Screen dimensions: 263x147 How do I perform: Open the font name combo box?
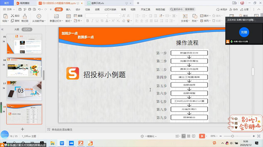pos(96,16)
